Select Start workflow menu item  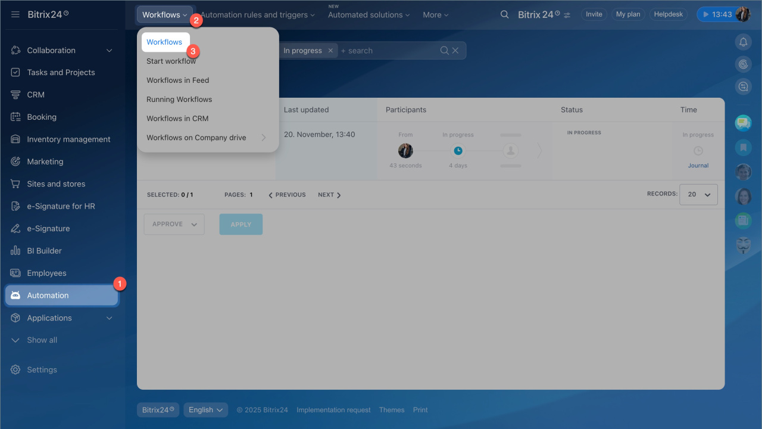pyautogui.click(x=171, y=61)
